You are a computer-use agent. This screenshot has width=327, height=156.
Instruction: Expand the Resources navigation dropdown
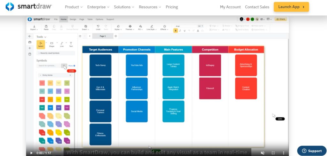point(150,7)
